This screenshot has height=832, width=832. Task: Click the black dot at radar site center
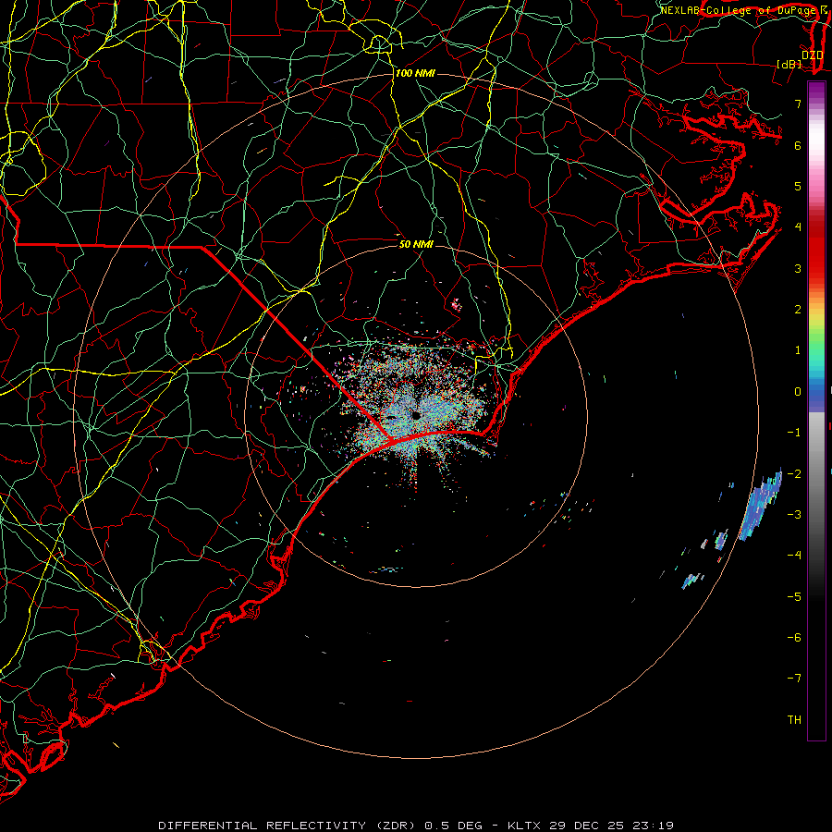[415, 415]
